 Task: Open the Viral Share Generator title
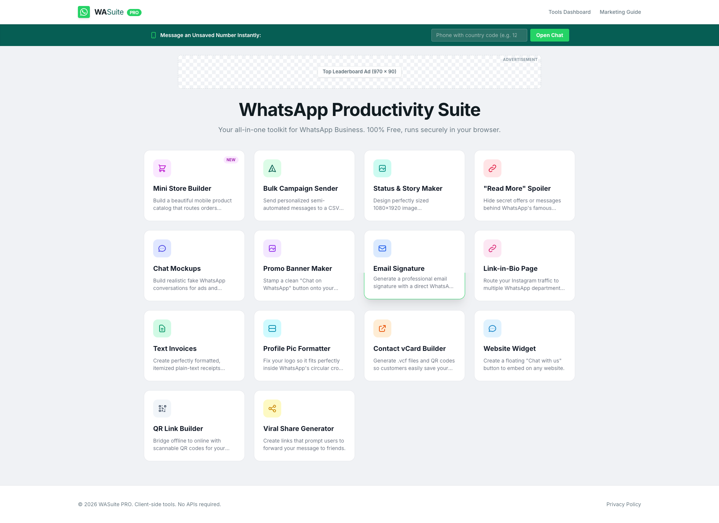pyautogui.click(x=298, y=429)
